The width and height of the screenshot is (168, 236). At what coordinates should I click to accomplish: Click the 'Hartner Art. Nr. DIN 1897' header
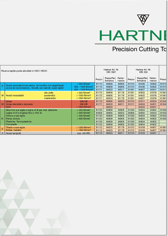[x=111, y=71]
